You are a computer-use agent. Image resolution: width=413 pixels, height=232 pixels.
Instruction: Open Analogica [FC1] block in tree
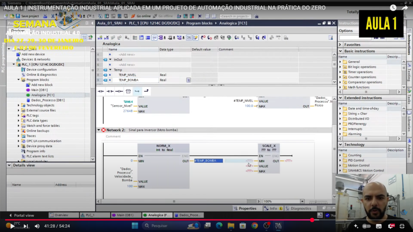(43, 95)
